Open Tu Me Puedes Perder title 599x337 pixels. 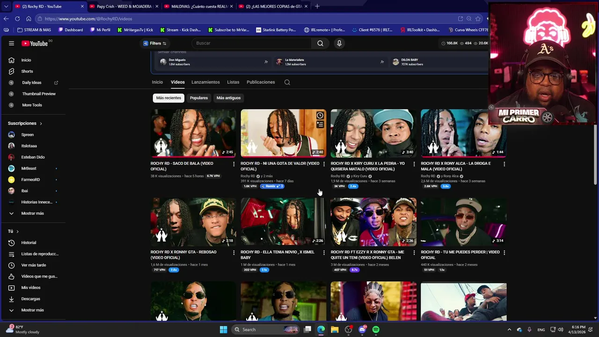(x=459, y=255)
